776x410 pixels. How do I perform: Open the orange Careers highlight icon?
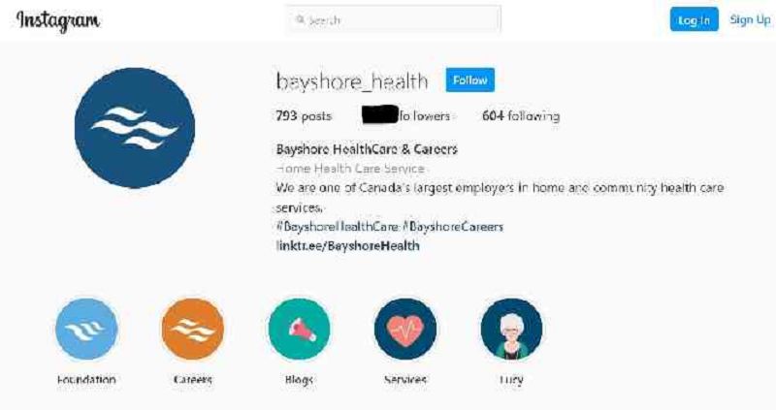[193, 329]
